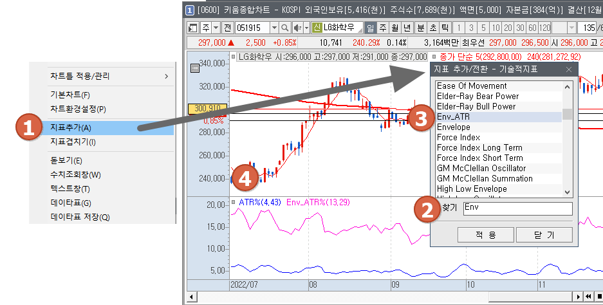This screenshot has width=603, height=305.
Task: Select 분 minute period toggle
Action: pos(421,28)
